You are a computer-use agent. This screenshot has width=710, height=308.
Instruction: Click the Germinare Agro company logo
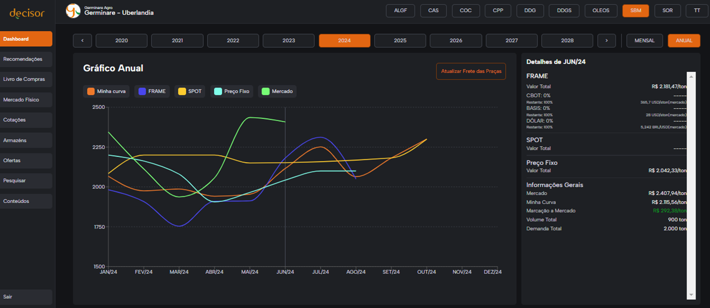coord(73,11)
